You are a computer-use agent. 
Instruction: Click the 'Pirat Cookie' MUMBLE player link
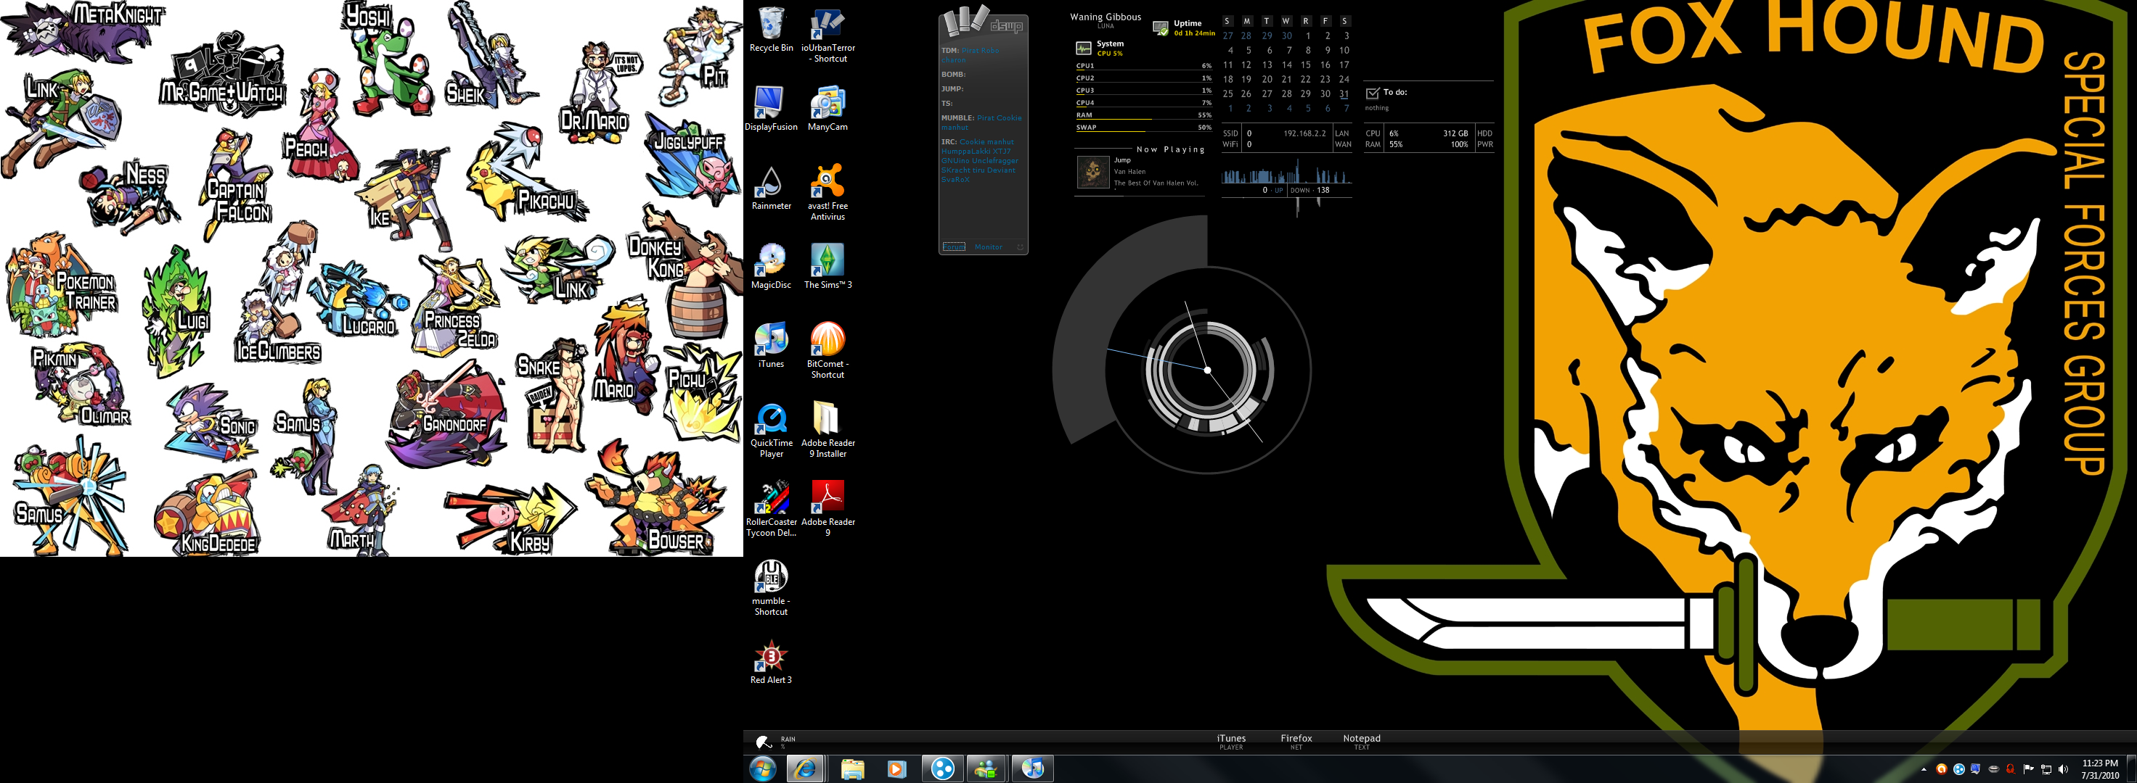click(x=1000, y=117)
